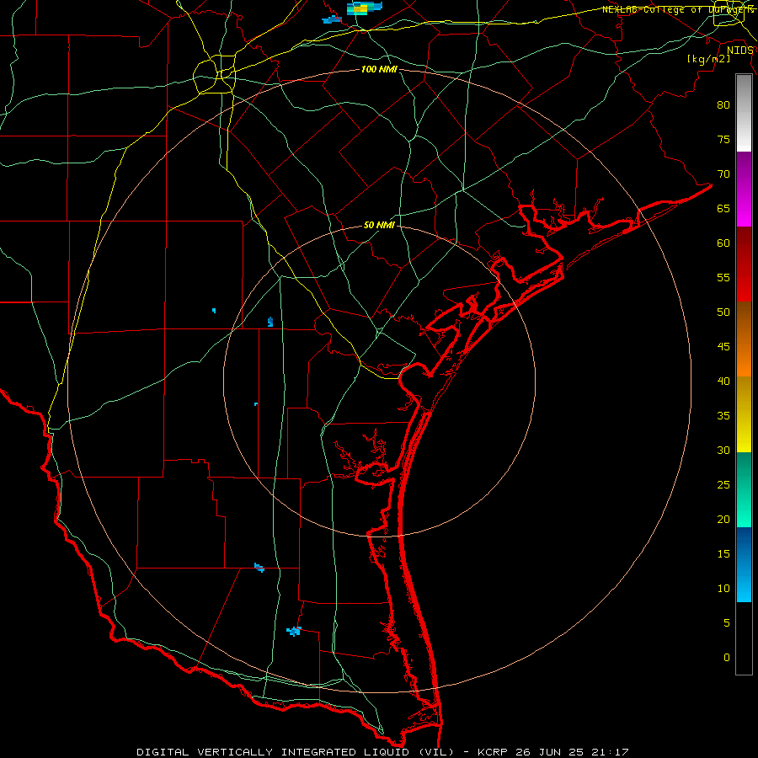Click the "50 NMI" range ring label

pyautogui.click(x=379, y=225)
